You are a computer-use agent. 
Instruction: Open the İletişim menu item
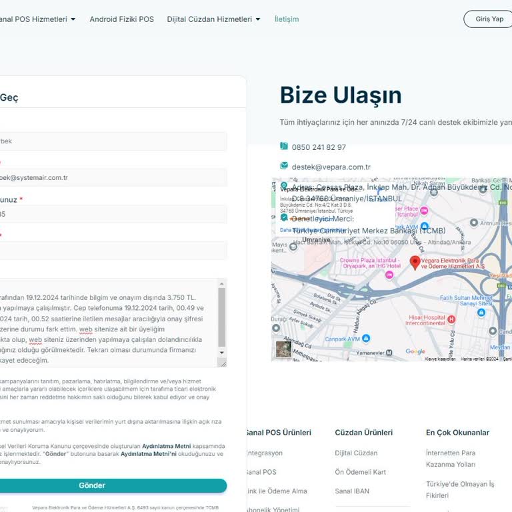click(x=287, y=19)
